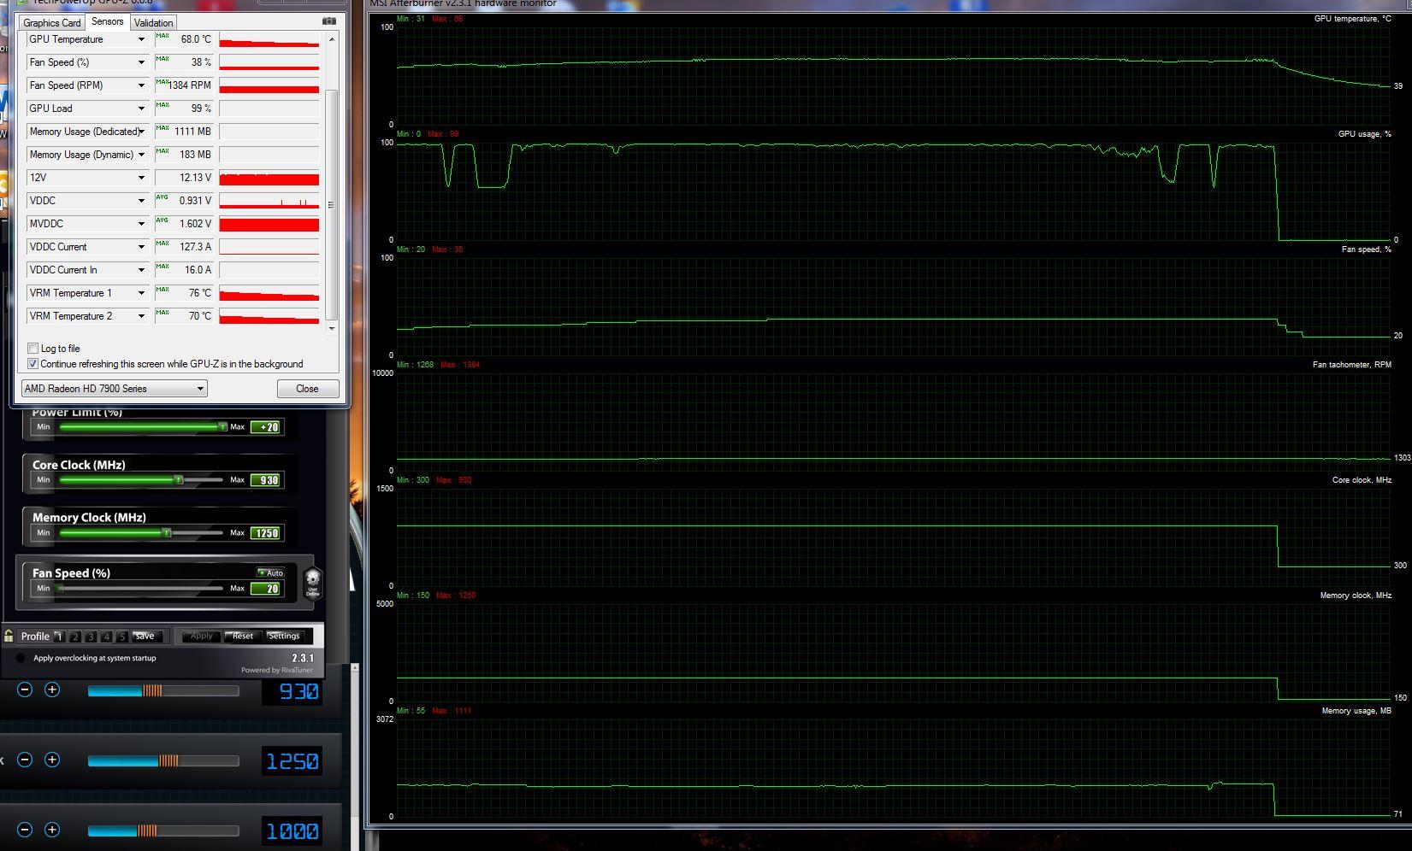This screenshot has height=851, width=1412.
Task: Take GPU-Z screenshot with camera icon
Action: click(329, 21)
